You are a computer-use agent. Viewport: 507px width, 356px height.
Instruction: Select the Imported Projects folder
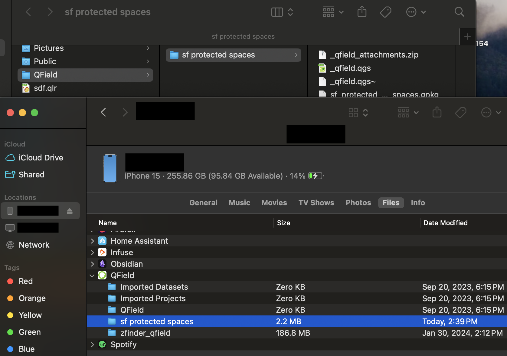pos(297,298)
